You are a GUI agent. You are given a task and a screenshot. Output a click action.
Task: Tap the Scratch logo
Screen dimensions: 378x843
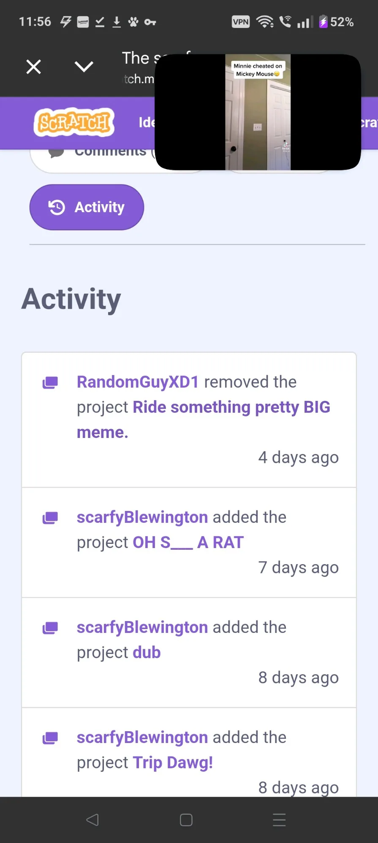[x=74, y=122]
